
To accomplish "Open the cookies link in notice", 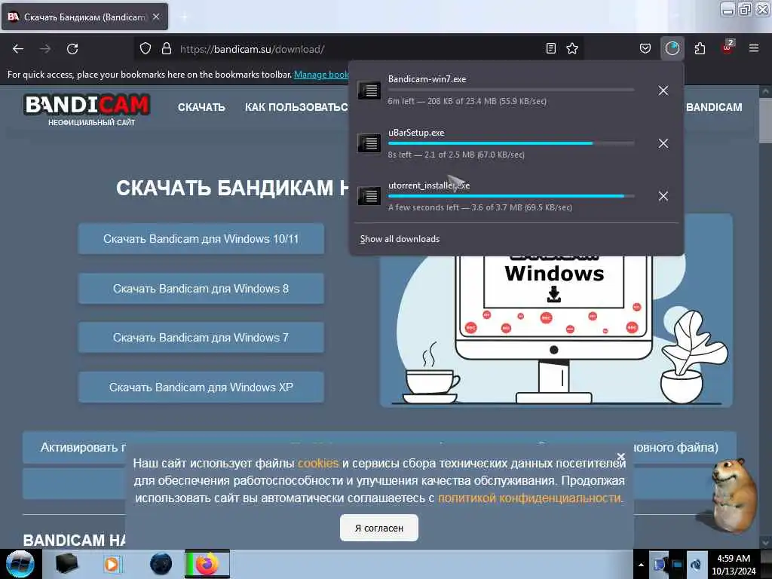I will [318, 464].
